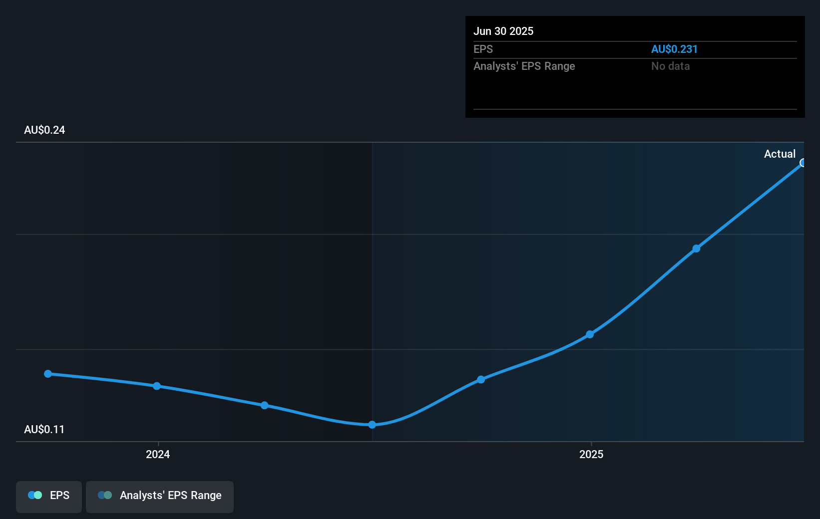Click the AU$0.231 EPS value in tooltip

point(674,49)
